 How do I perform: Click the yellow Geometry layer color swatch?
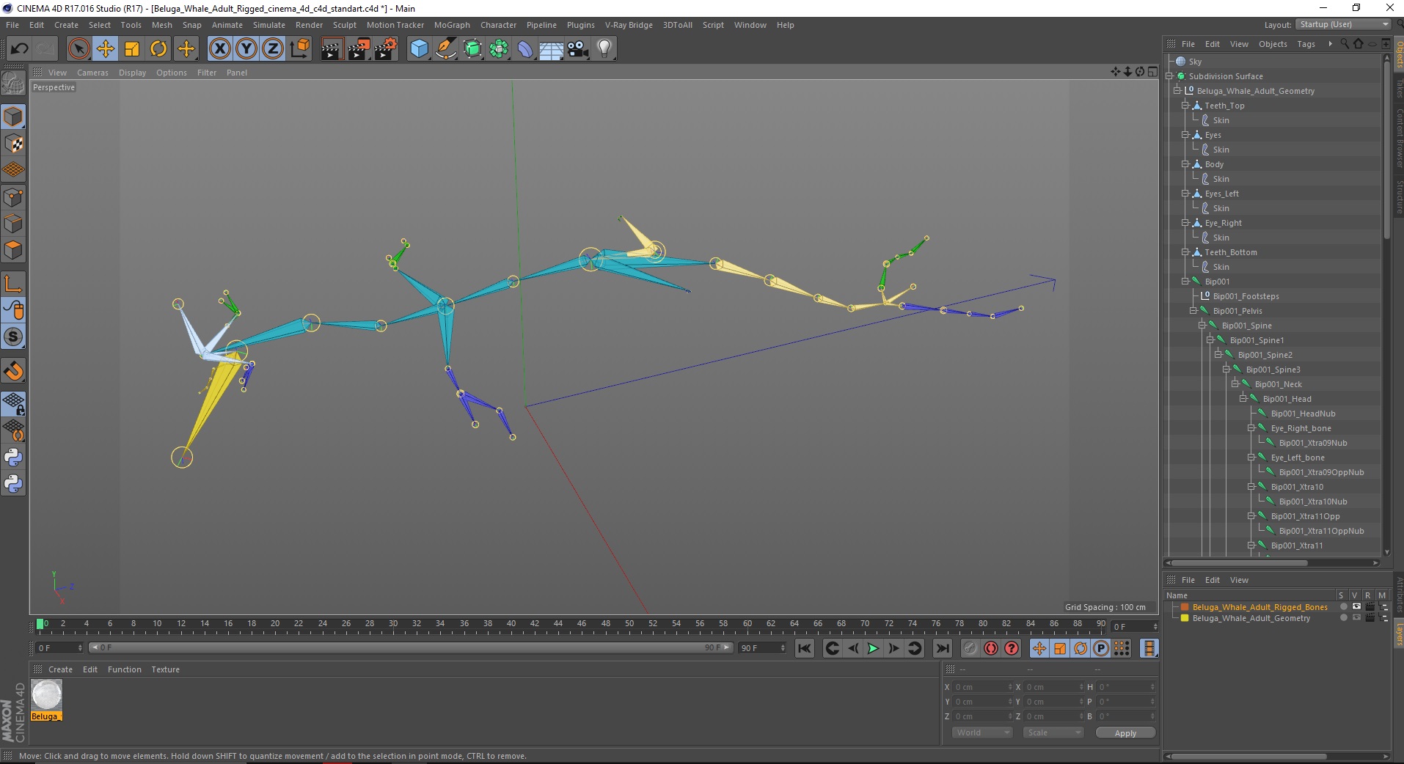click(x=1184, y=618)
